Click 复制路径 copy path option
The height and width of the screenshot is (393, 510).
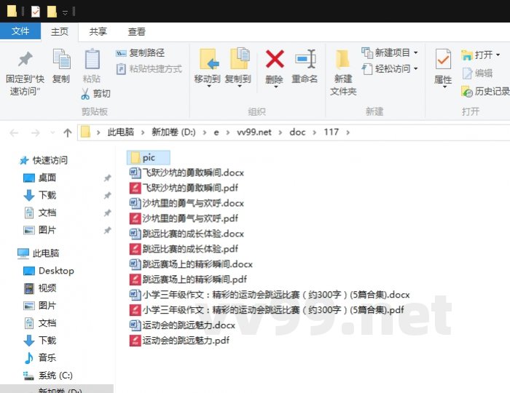coord(140,52)
